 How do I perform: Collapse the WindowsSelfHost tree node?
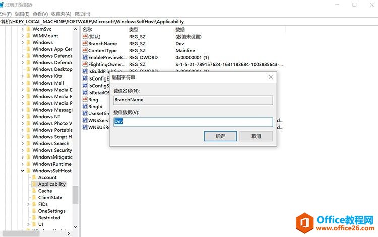click(22, 171)
